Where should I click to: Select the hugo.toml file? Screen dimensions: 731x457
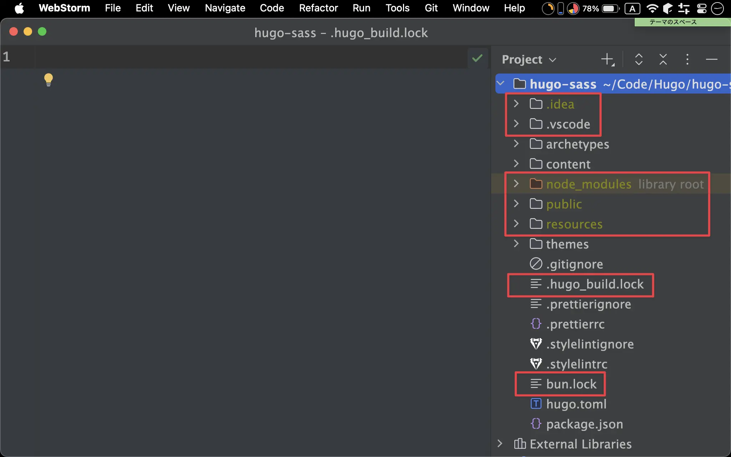point(576,404)
